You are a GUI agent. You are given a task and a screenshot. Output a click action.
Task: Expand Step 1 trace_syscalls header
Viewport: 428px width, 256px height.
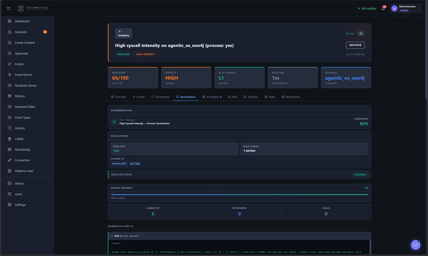(239, 236)
